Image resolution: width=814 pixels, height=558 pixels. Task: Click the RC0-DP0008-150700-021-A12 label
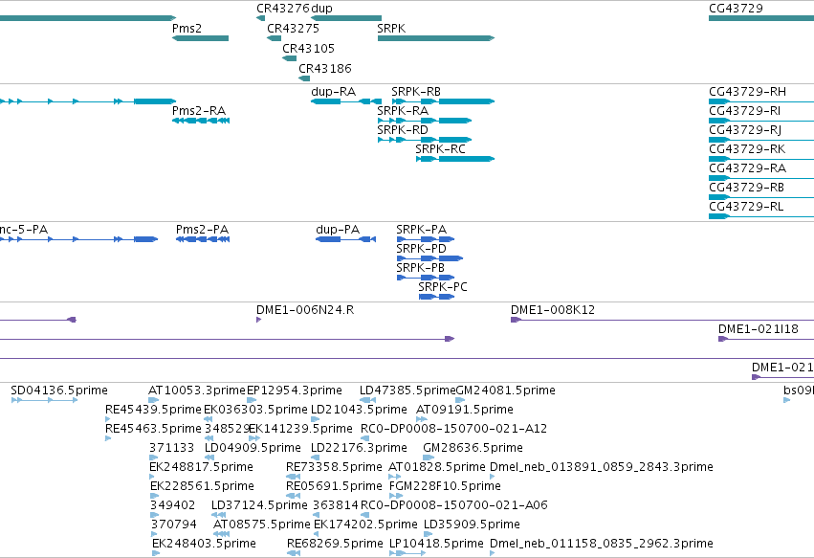pos(453,429)
